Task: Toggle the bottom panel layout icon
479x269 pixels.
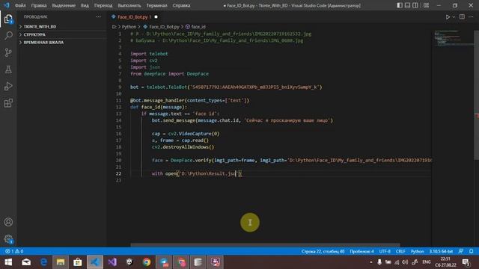Action: (x=407, y=5)
